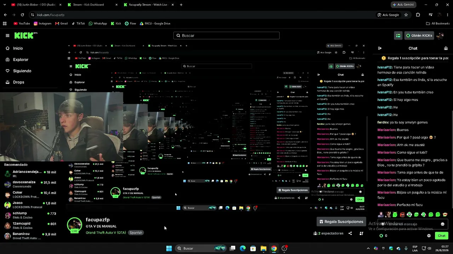Switch to the Stream - Kick Dashboard tab
Image resolution: width=453 pixels, height=254 pixels.
92,5
